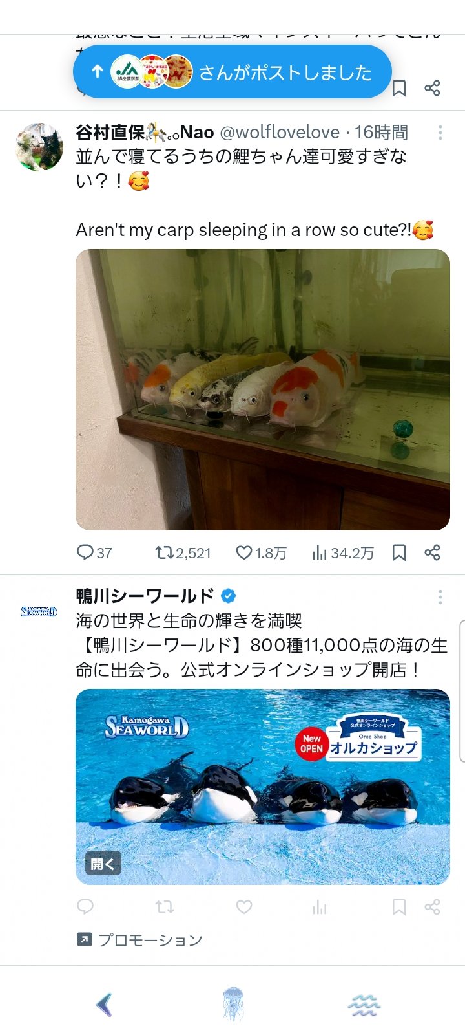Viewport: 465px width, 1035px height.
Task: Share the 鴨川シーワールド promoted post
Action: [x=433, y=907]
